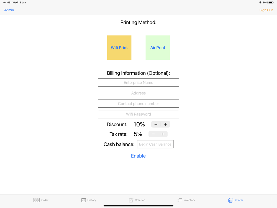Choose Wifi Print method
Viewport: 277px width, 208px height.
click(119, 48)
